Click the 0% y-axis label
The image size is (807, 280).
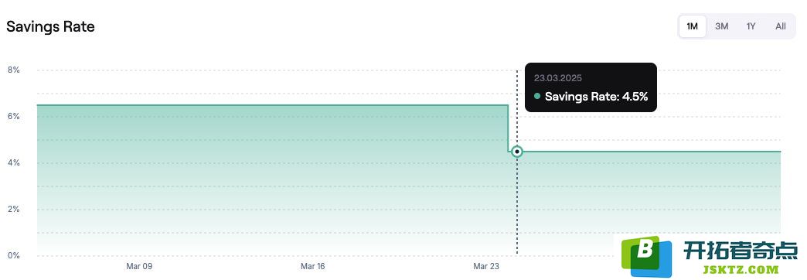(13, 255)
